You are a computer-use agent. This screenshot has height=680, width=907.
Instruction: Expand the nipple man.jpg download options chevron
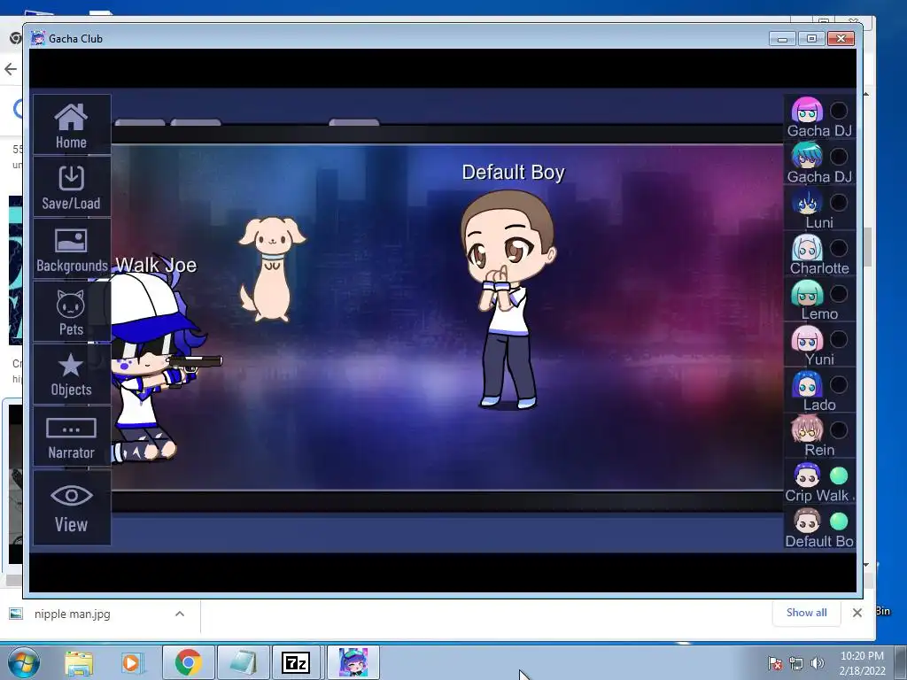(180, 614)
